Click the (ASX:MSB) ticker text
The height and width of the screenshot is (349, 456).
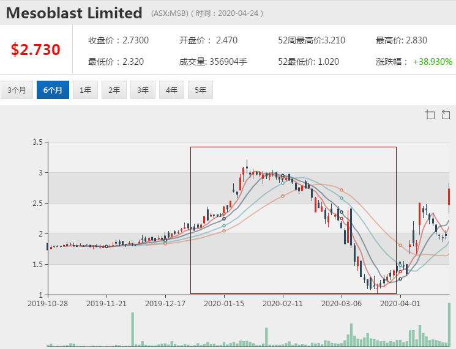(x=170, y=13)
